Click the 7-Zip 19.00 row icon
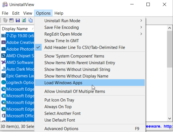Image resolution: width=173 pixels, height=132 pixels. (3, 36)
